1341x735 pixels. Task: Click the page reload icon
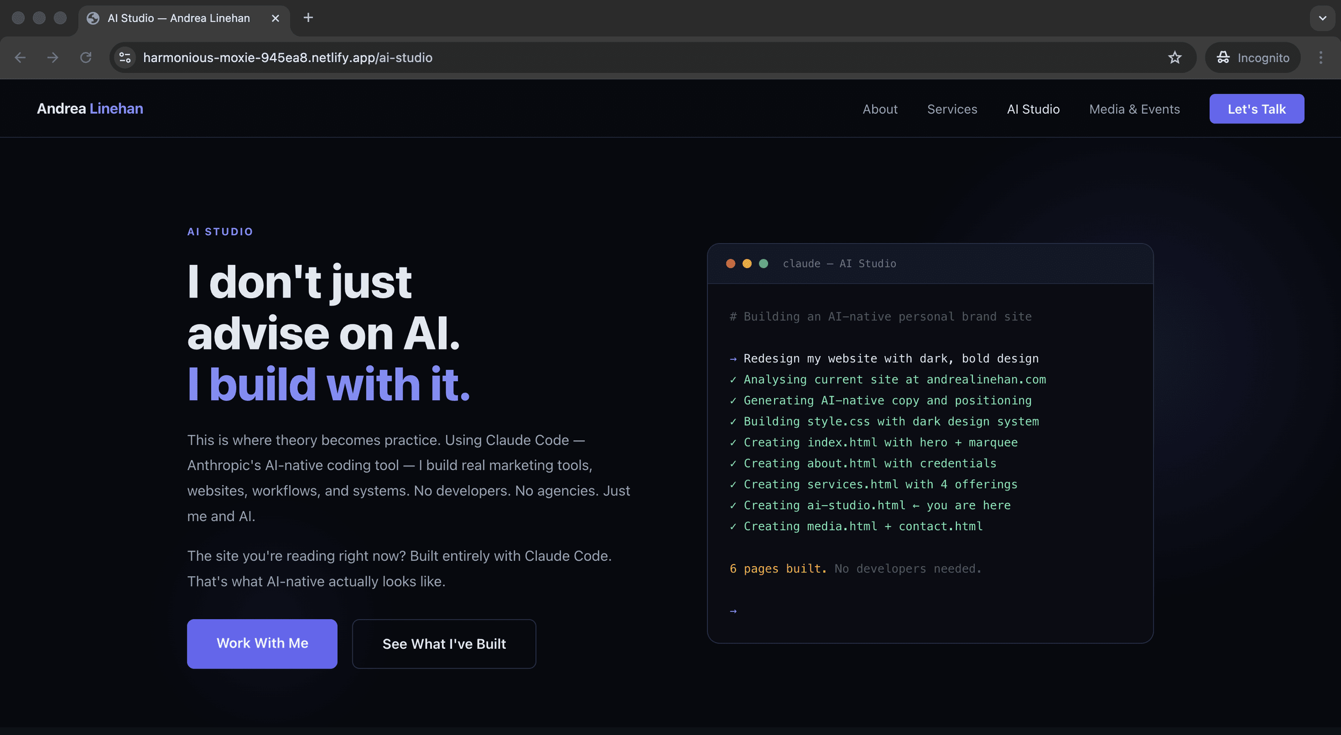[86, 57]
